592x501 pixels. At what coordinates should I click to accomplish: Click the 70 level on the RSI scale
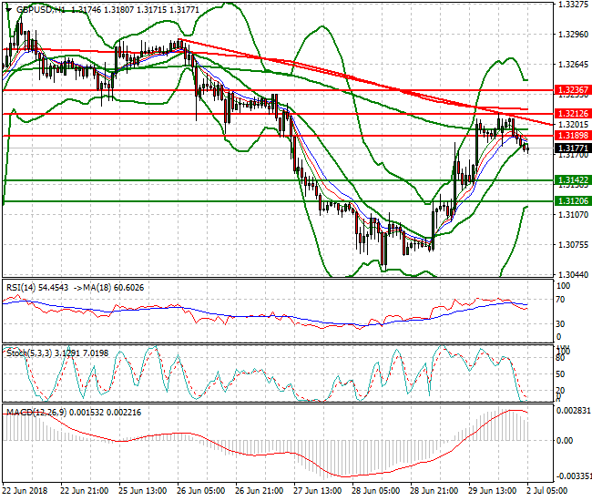point(561,300)
